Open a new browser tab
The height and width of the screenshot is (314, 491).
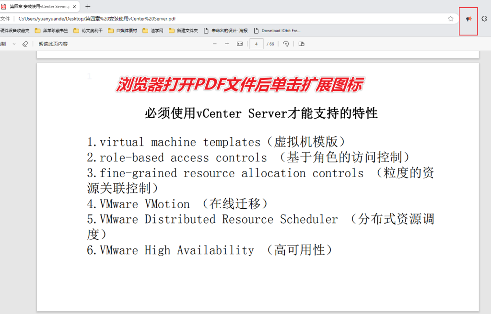click(x=88, y=6)
